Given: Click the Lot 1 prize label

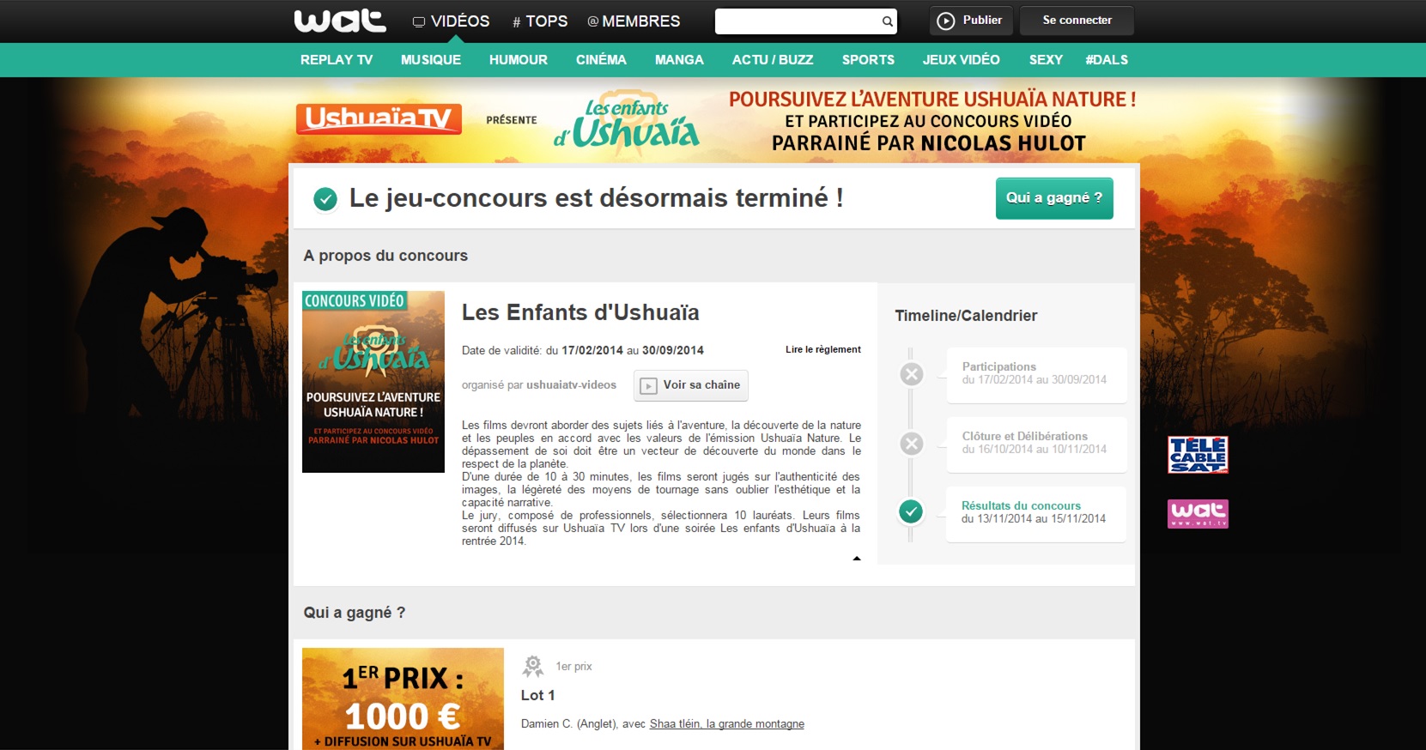Looking at the screenshot, I should (x=538, y=696).
